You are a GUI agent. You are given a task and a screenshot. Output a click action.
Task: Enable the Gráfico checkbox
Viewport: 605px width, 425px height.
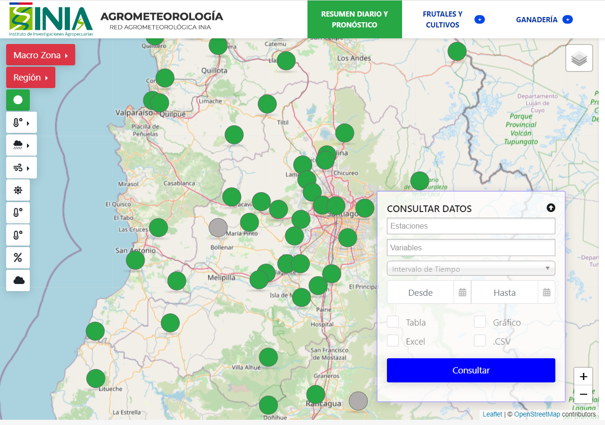pyautogui.click(x=480, y=322)
